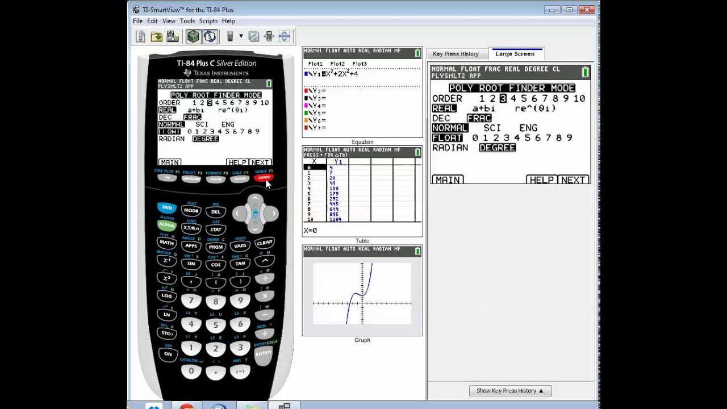Click the plus key
The image size is (727, 409).
point(264,333)
